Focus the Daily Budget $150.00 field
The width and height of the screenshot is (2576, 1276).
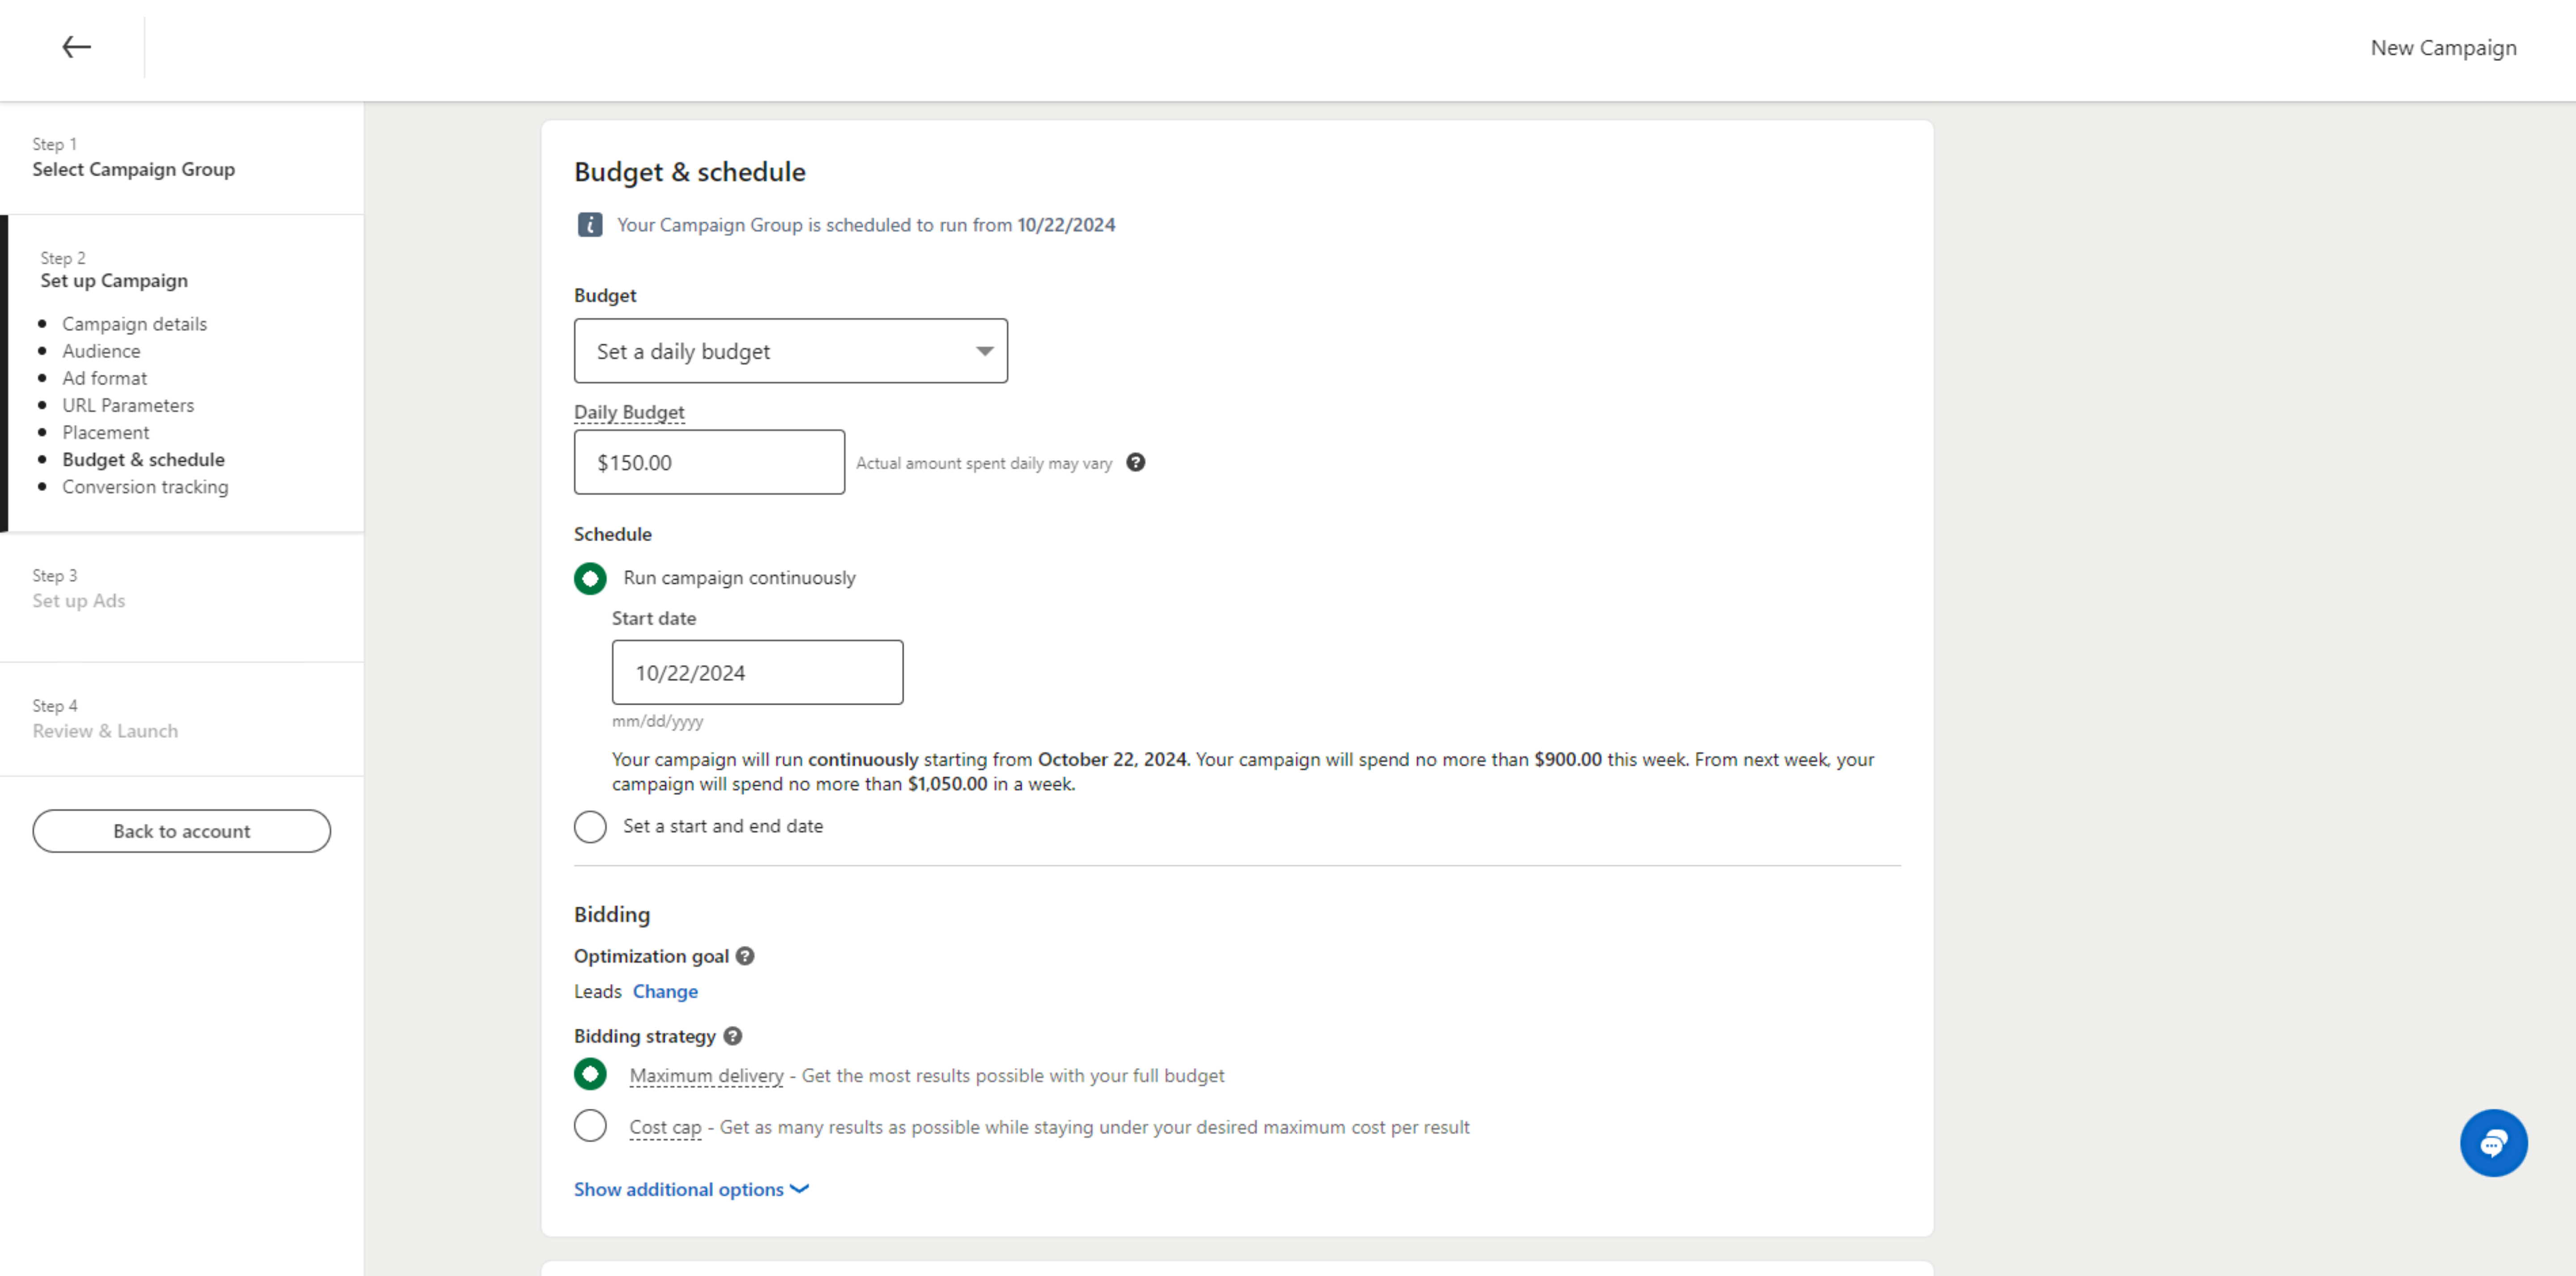click(709, 462)
